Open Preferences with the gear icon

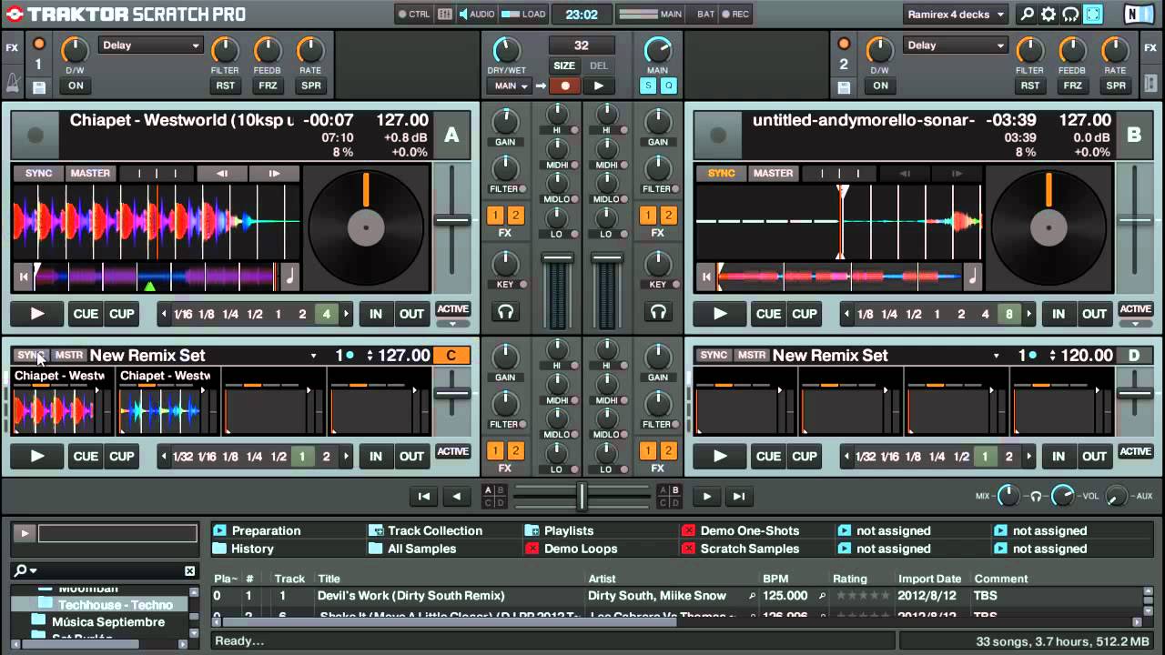pos(1048,14)
